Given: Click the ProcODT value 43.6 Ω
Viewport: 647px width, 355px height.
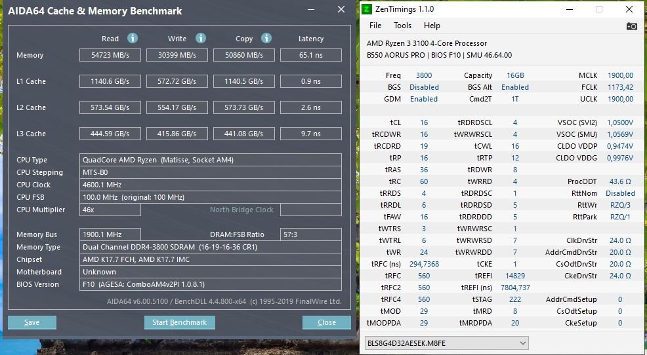Looking at the screenshot, I should click(x=620, y=181).
